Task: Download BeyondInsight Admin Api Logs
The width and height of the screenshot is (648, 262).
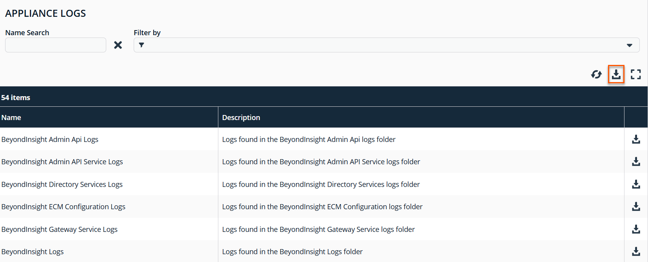Action: tap(636, 139)
